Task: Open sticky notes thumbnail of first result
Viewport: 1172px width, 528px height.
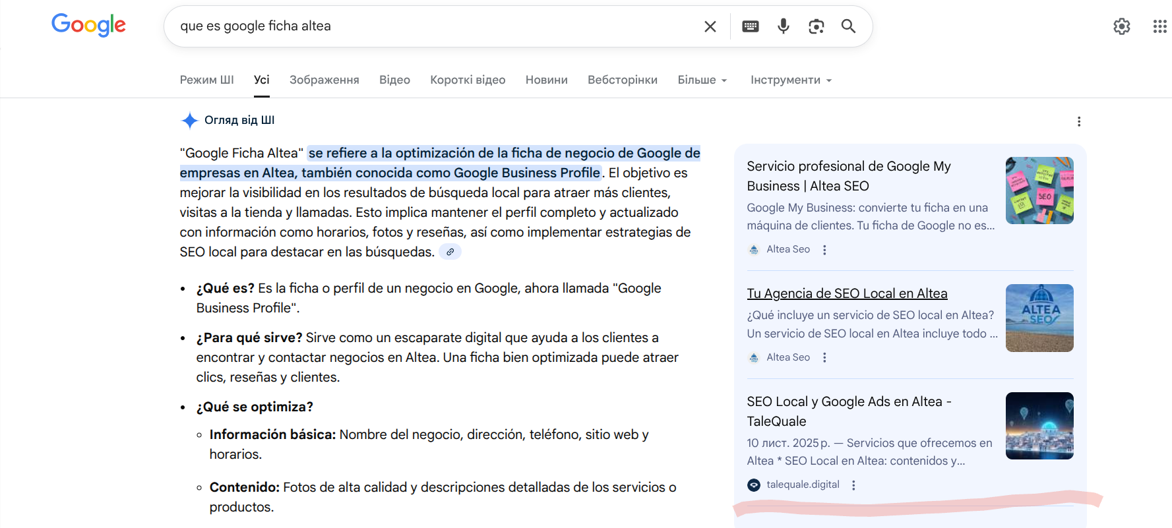Action: (x=1039, y=191)
